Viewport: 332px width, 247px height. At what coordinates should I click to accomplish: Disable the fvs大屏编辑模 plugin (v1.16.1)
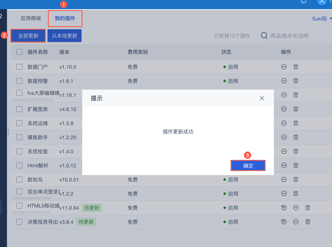point(284,95)
